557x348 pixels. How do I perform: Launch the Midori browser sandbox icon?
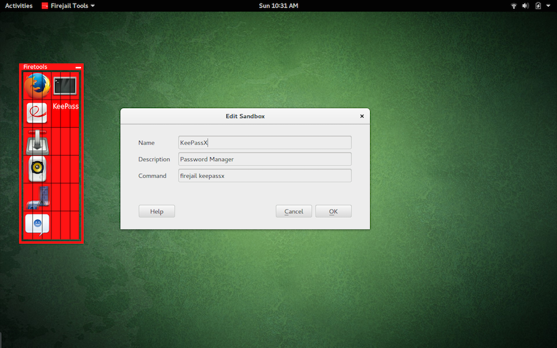(37, 113)
